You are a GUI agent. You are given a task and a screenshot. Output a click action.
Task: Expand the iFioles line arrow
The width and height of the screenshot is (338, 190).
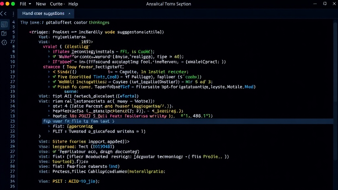49,52
